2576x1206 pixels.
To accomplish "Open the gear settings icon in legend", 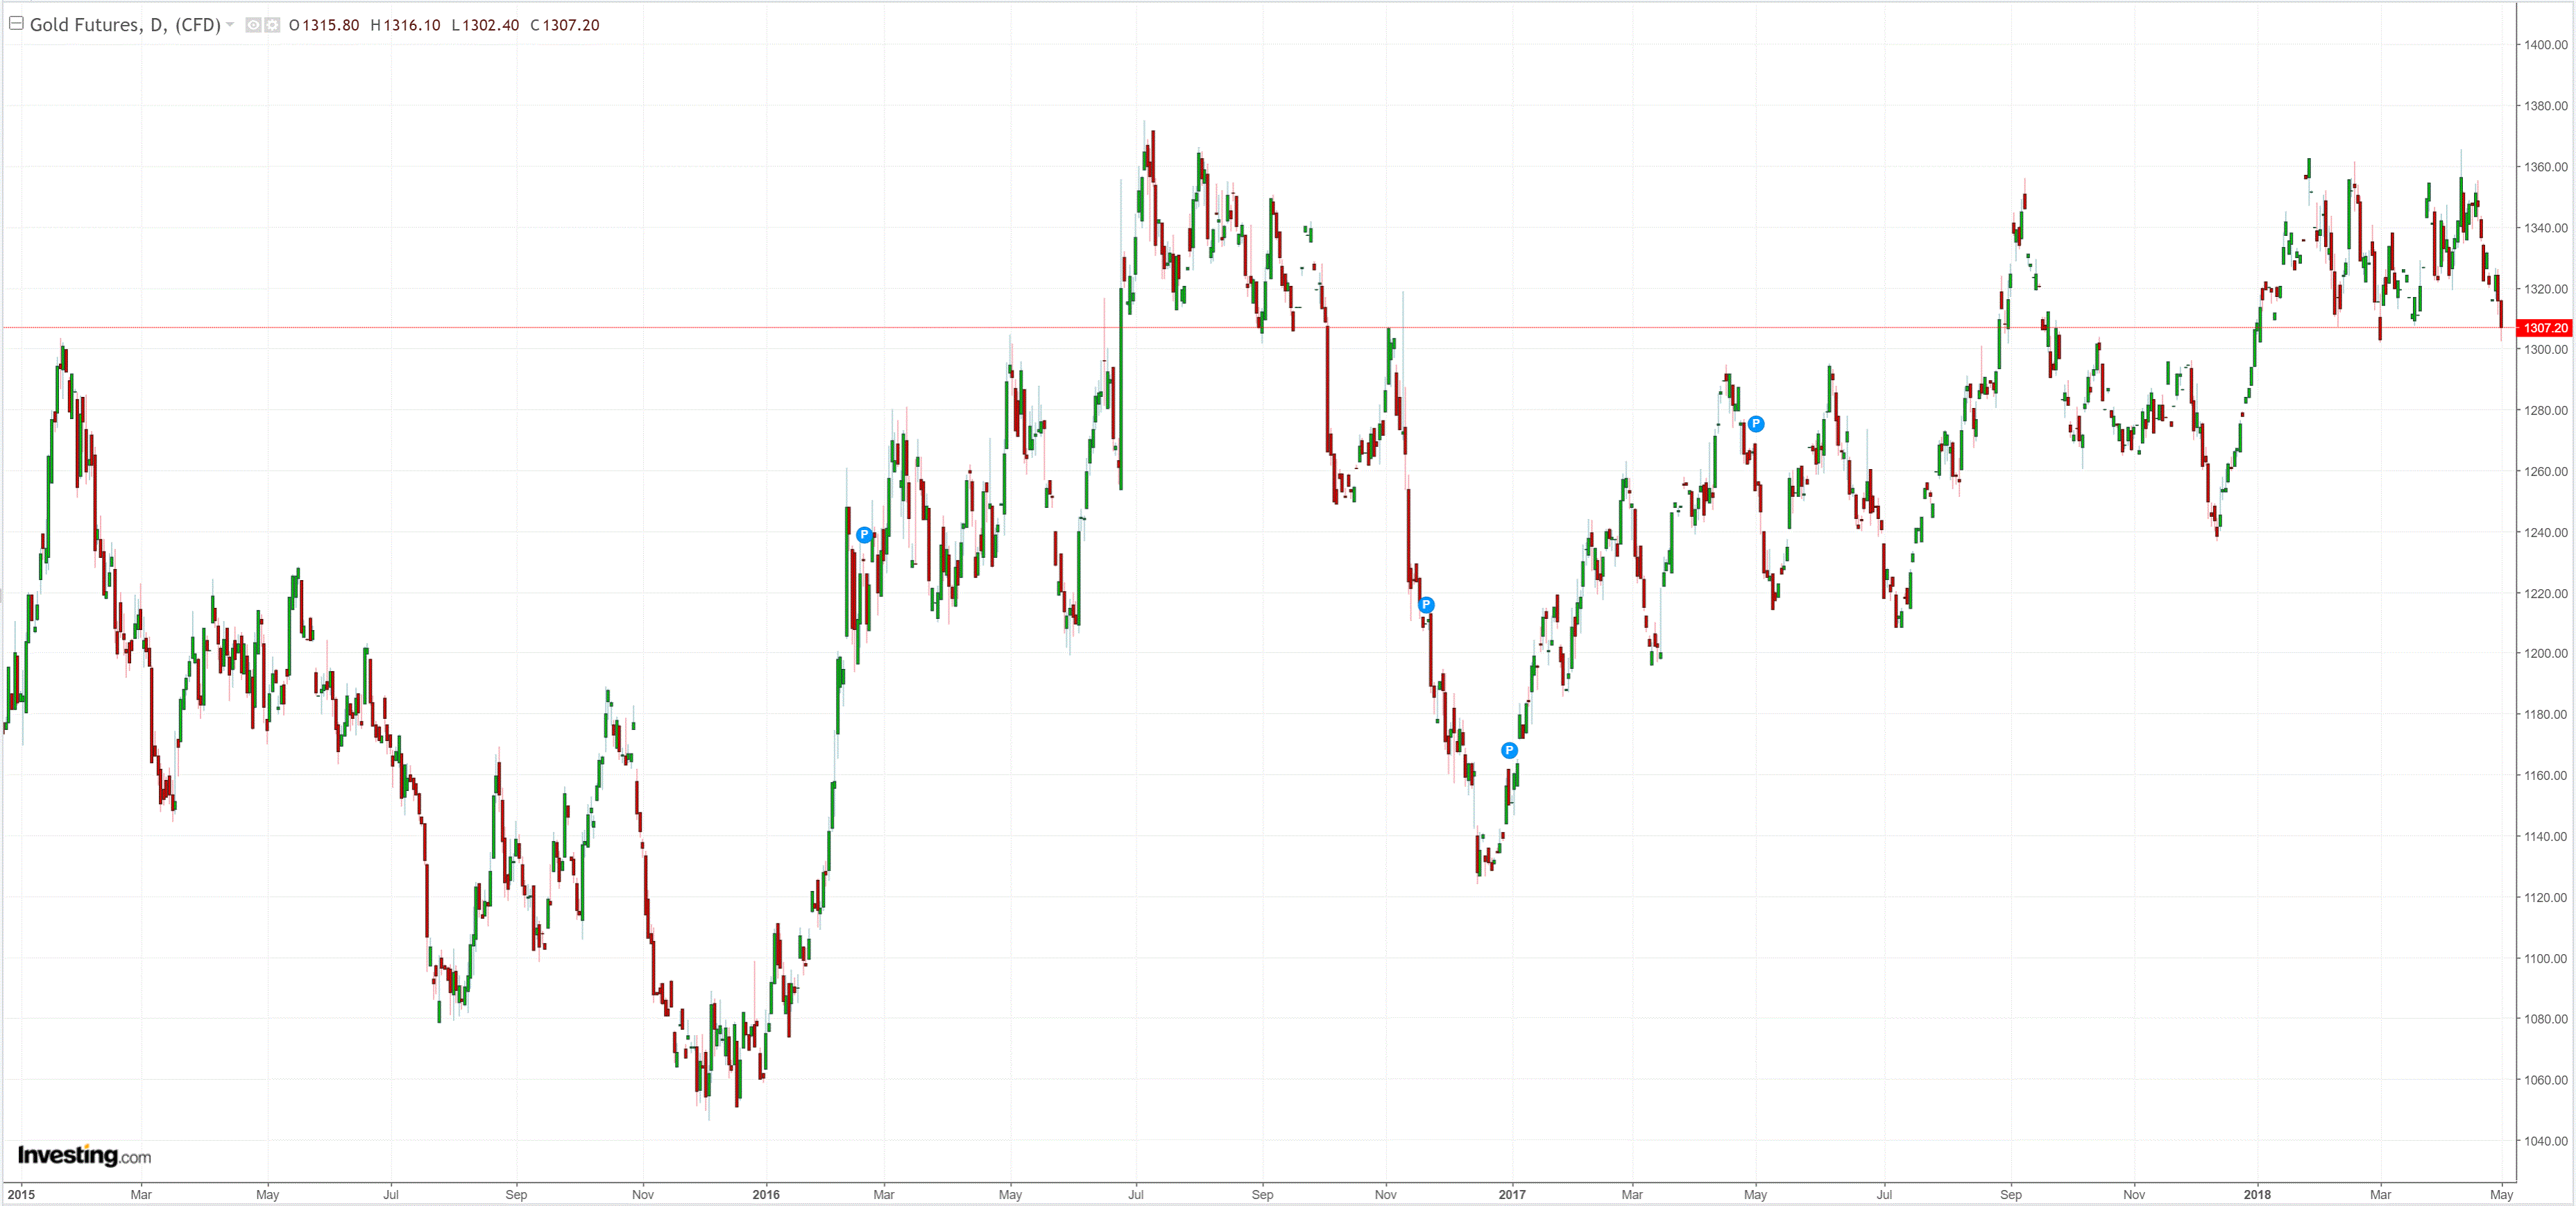I will pyautogui.click(x=272, y=25).
